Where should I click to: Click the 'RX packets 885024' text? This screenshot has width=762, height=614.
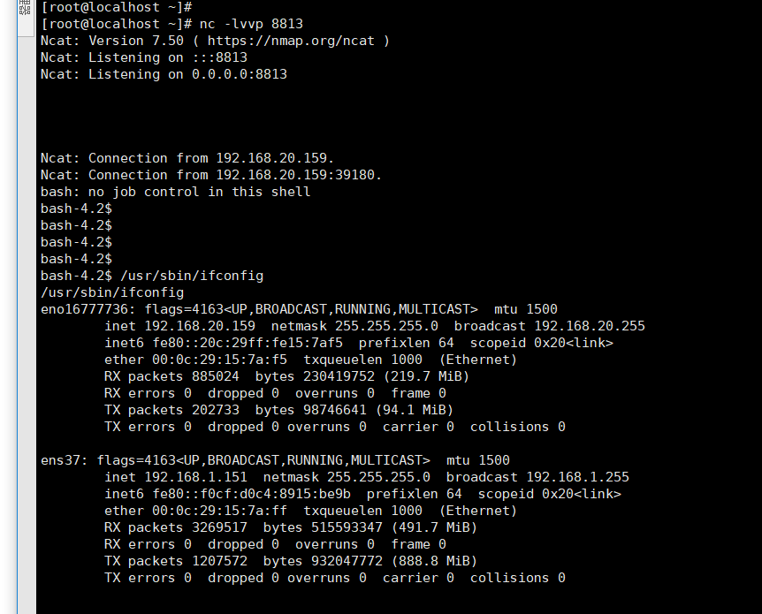pos(171,376)
